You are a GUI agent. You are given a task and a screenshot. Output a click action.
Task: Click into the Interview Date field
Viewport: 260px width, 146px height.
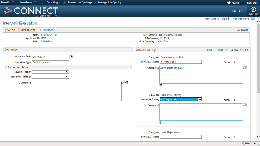51,57
